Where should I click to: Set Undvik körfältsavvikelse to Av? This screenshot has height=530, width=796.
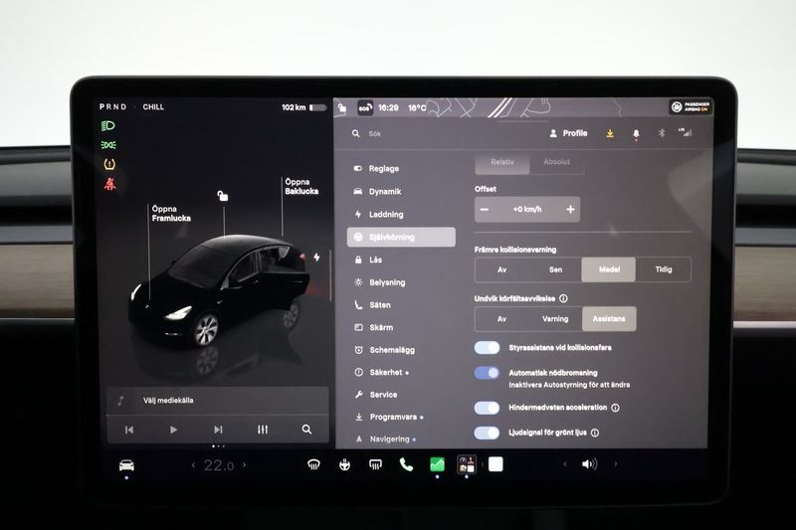pyautogui.click(x=501, y=319)
